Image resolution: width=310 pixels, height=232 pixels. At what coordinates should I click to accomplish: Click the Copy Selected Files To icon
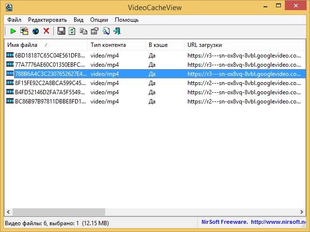coord(24,31)
